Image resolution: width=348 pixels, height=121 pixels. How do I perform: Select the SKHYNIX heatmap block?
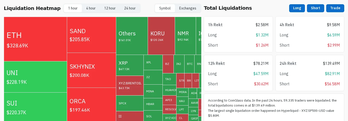coord(91,70)
